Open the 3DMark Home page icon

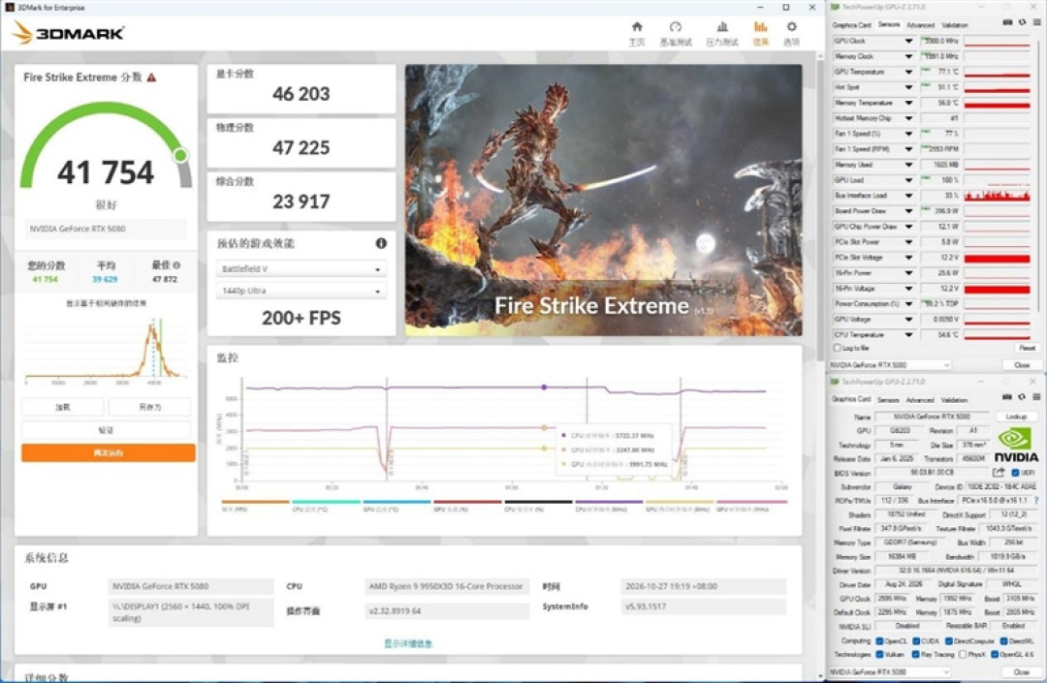tap(637, 27)
